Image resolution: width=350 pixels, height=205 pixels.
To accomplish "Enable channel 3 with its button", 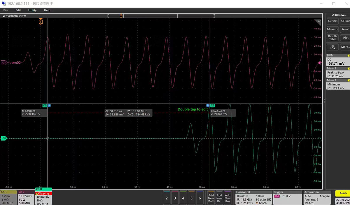I will click(175, 197).
